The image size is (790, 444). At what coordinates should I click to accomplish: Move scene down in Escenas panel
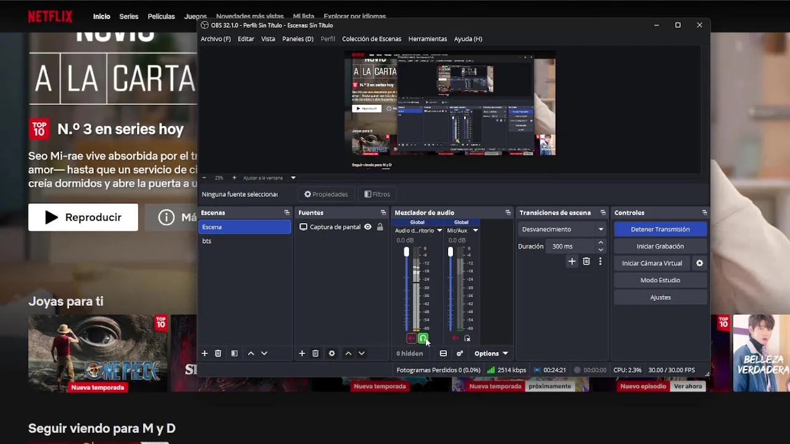coord(264,353)
